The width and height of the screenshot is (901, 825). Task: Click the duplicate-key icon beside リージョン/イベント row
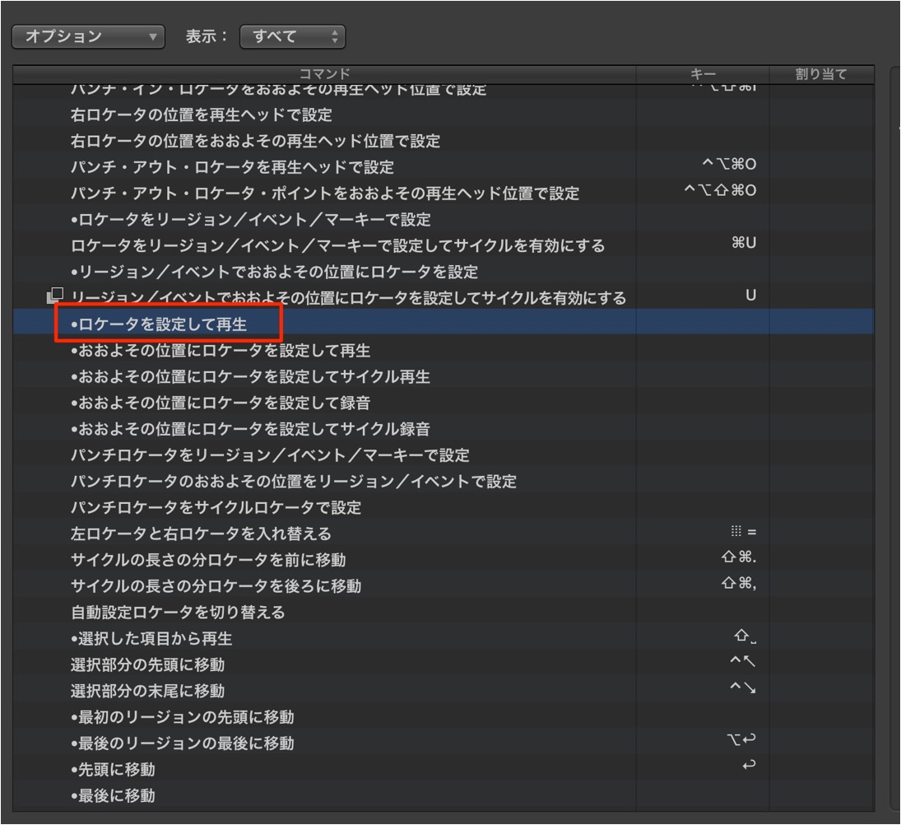pos(55,296)
